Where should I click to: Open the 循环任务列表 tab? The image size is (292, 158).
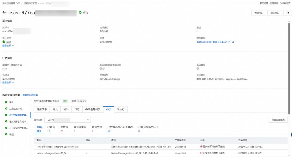[x=93, y=109]
